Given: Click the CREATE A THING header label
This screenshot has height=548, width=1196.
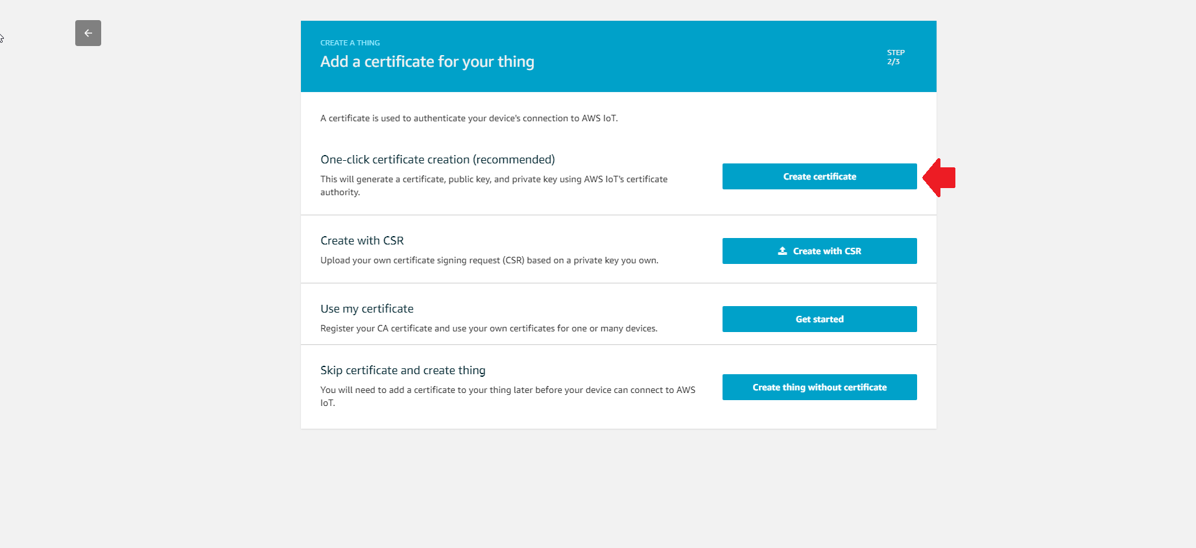Looking at the screenshot, I should click(350, 43).
